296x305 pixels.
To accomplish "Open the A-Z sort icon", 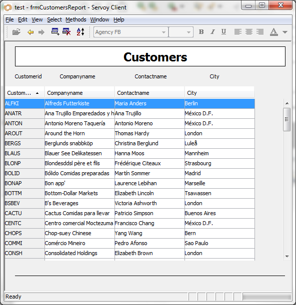I will 80,32.
